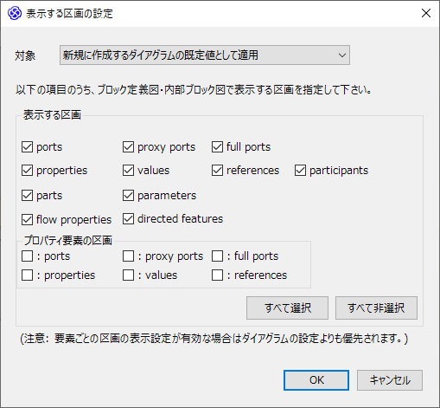Uncheck the directed features checkbox
Viewport: 440px width, 408px height.
click(x=128, y=219)
